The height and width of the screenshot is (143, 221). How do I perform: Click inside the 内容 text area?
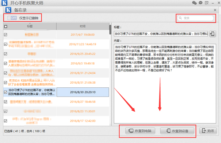tap(165, 84)
